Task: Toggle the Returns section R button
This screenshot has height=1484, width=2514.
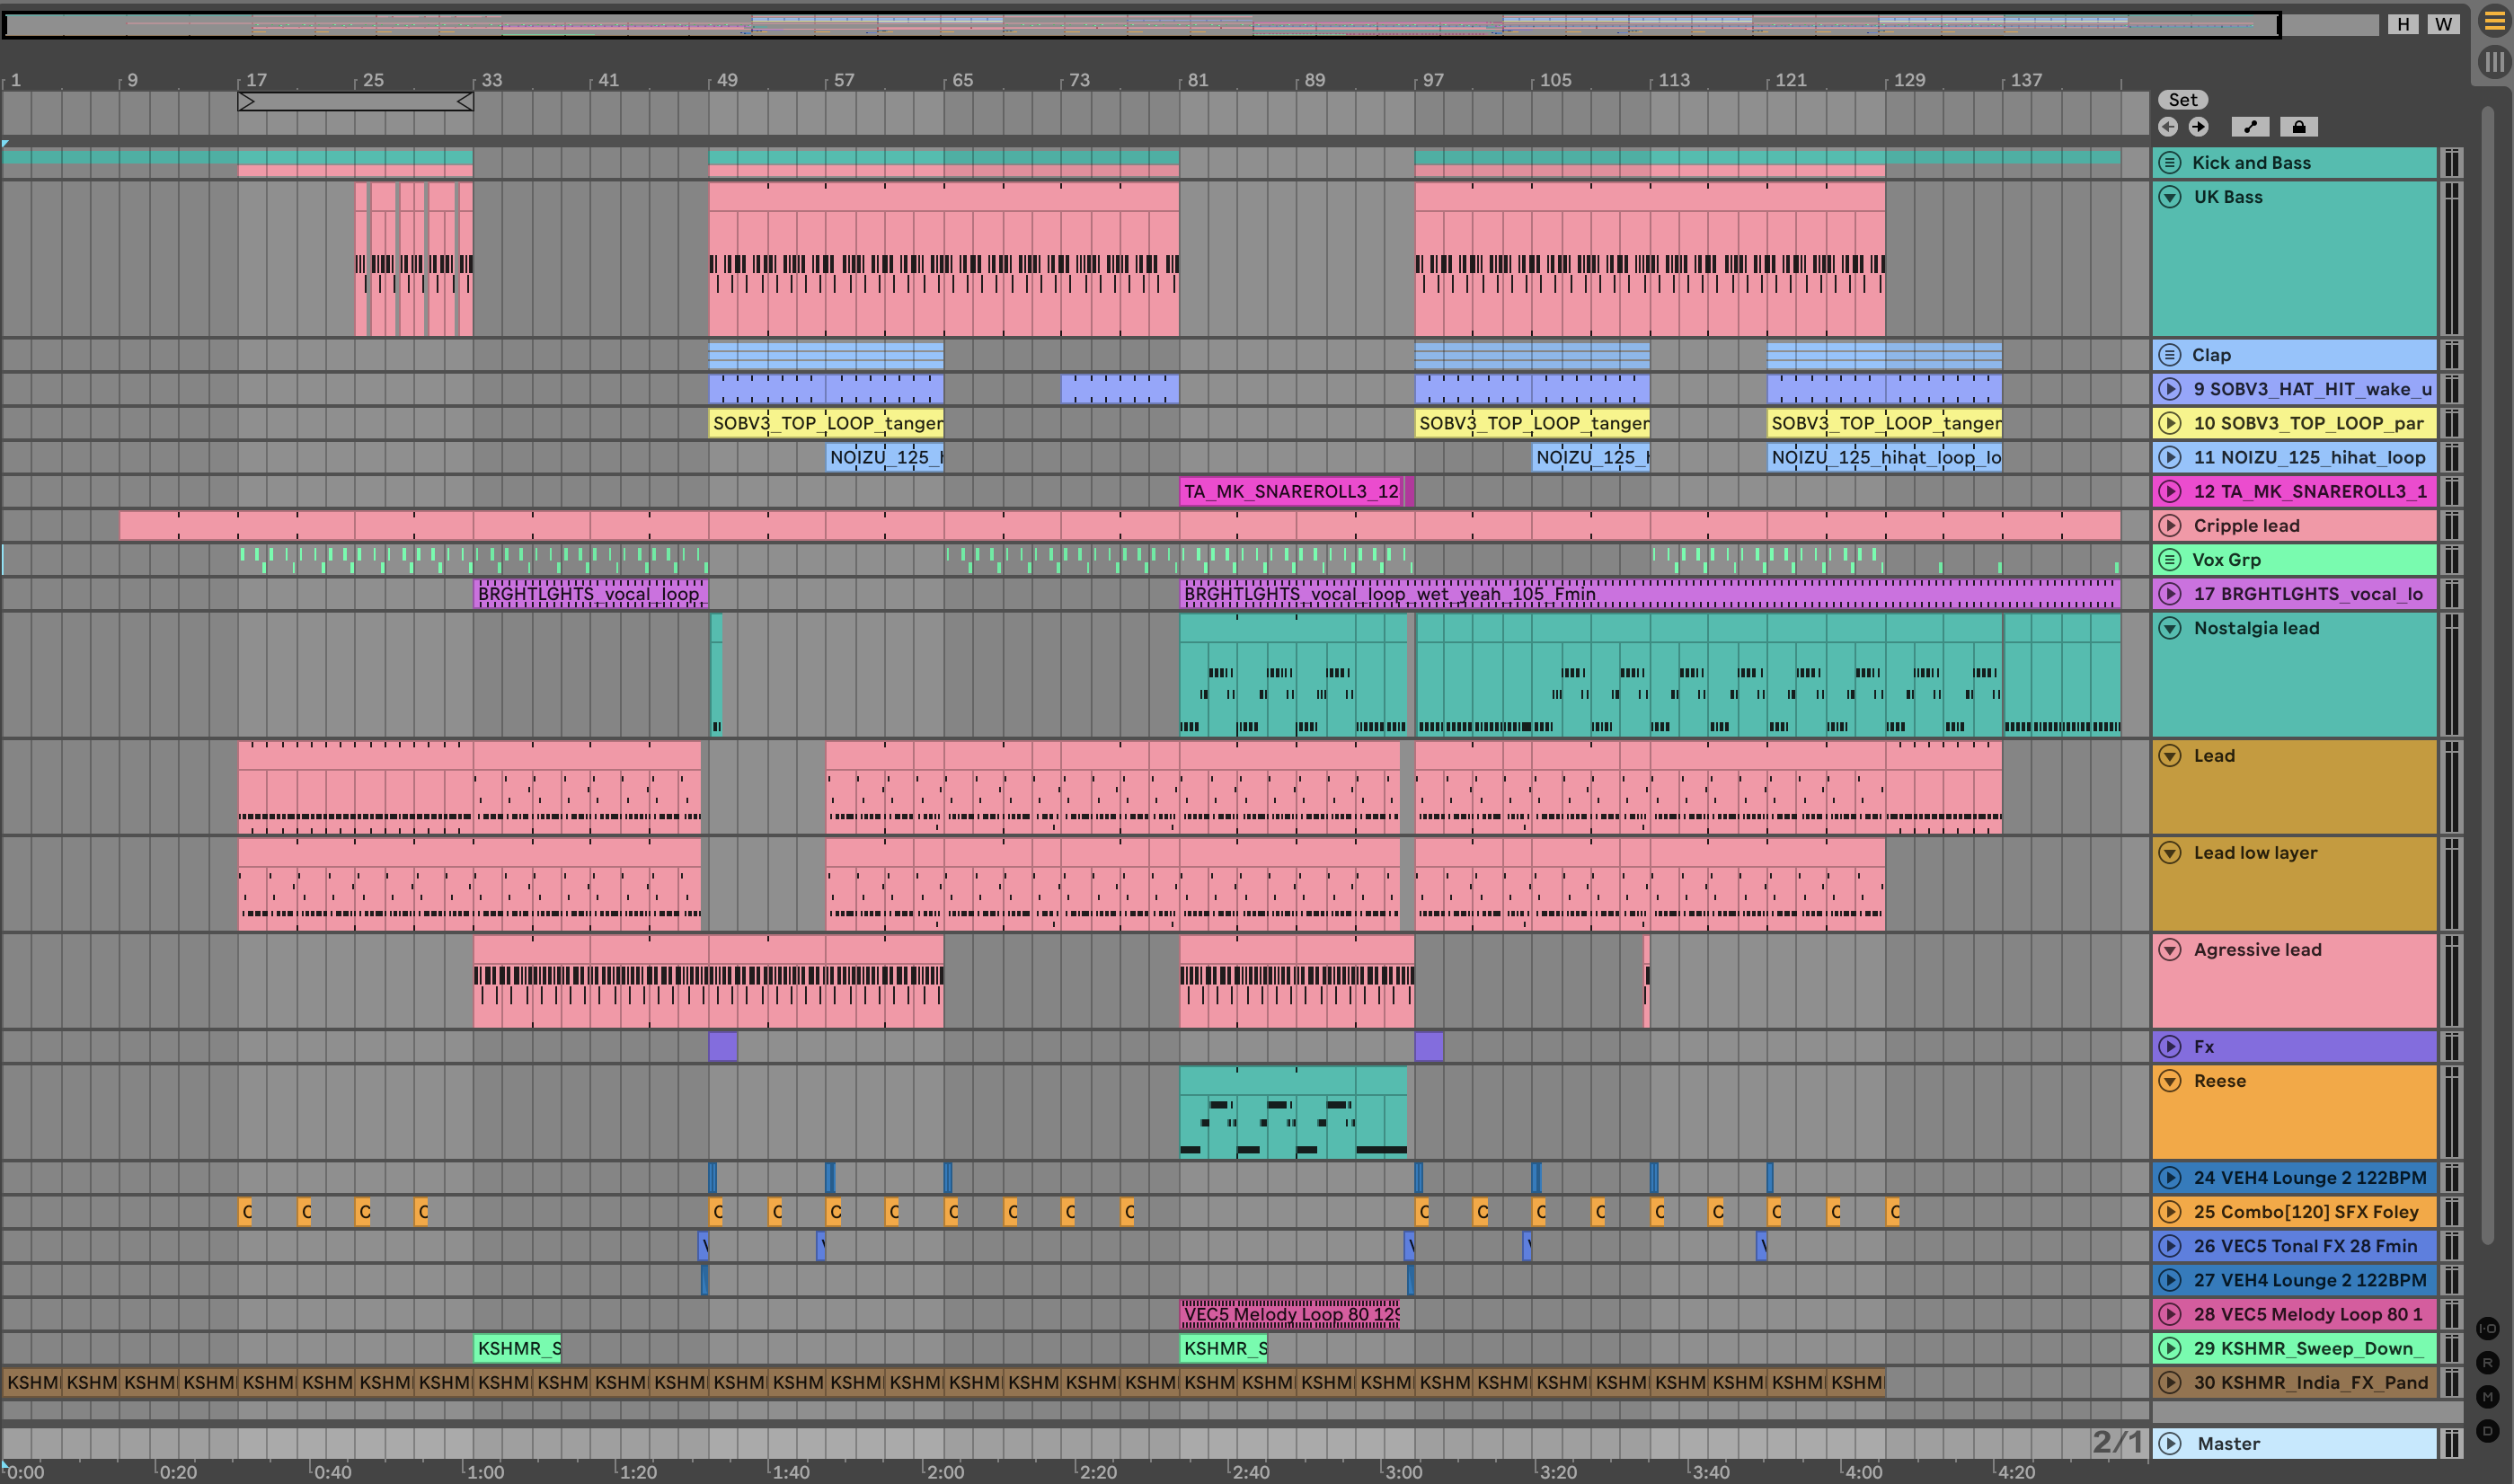Action: 2488,1363
